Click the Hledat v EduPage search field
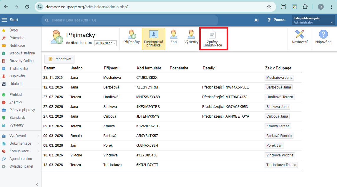Screen dimensions: 337x187 coord(130,20)
